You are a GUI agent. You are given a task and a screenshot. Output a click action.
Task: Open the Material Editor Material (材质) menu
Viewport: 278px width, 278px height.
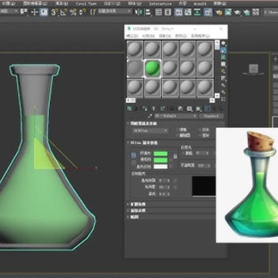click(x=148, y=36)
